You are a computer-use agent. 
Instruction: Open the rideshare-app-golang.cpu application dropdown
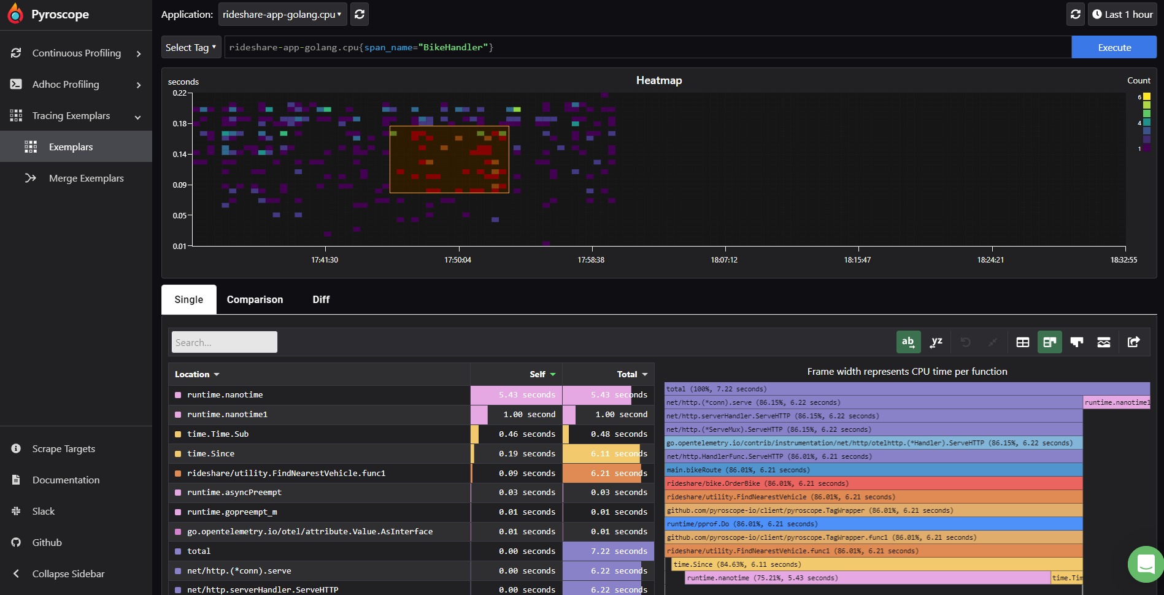(282, 14)
